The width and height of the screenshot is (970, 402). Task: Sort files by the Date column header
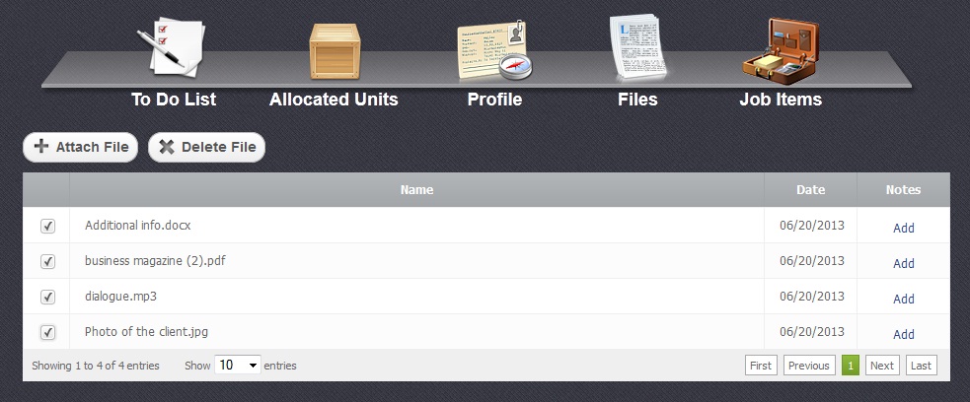pos(810,190)
